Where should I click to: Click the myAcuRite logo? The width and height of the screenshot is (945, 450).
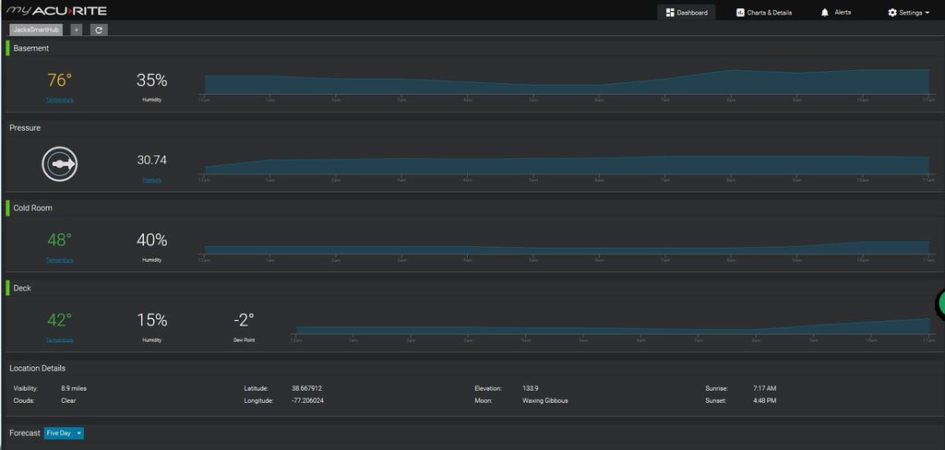click(x=57, y=11)
